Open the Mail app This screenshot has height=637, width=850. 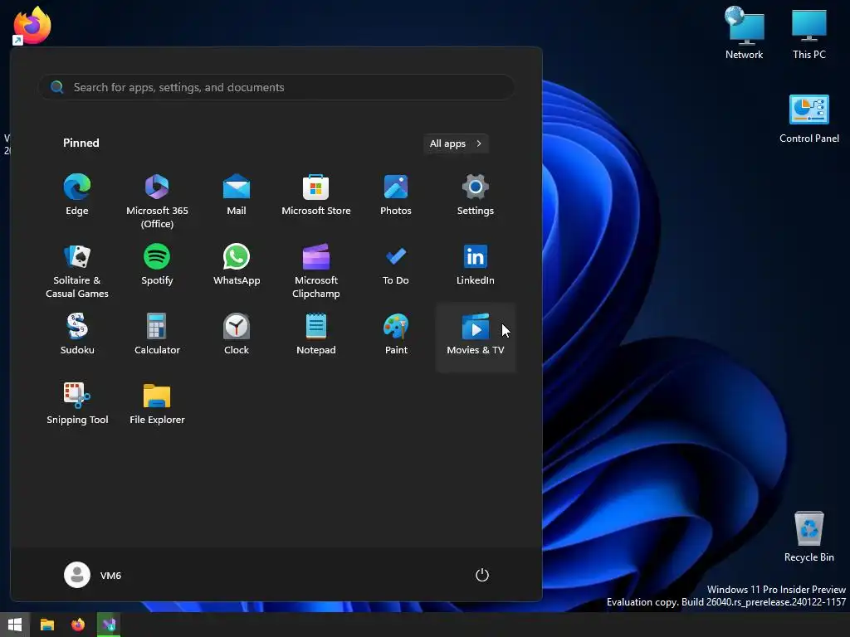click(x=237, y=195)
